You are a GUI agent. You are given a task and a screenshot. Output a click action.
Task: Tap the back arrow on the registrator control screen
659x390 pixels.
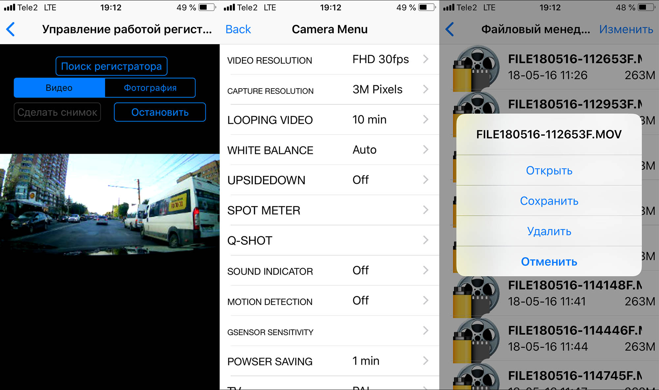click(11, 29)
